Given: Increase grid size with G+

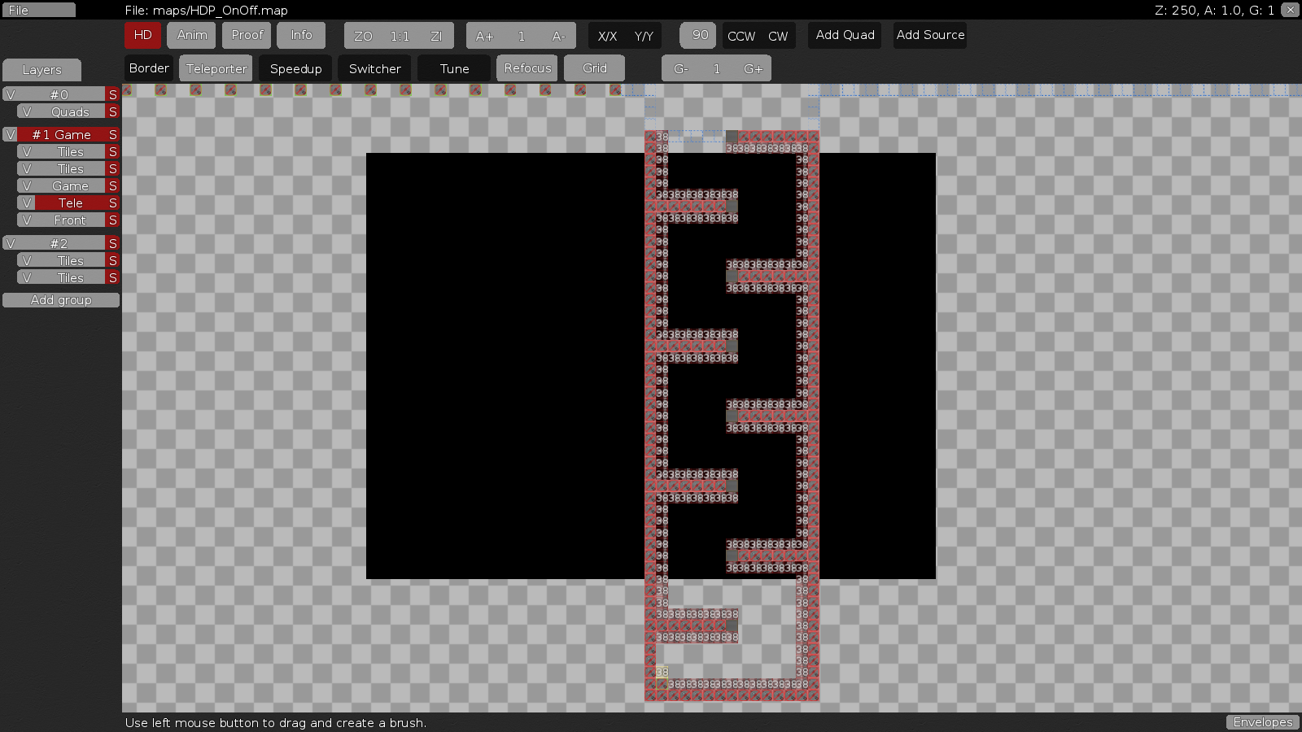Looking at the screenshot, I should (754, 69).
